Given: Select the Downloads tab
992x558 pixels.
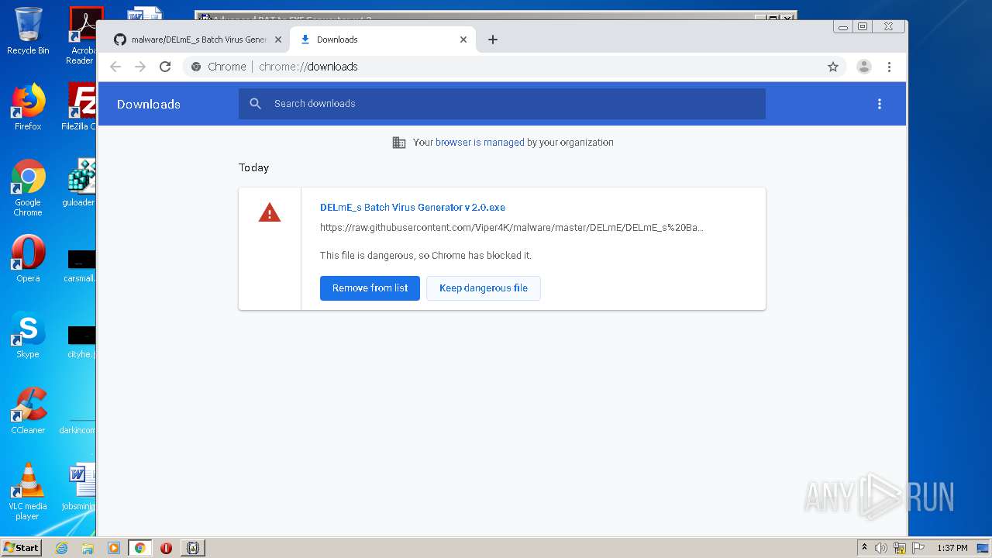Looking at the screenshot, I should (383, 40).
